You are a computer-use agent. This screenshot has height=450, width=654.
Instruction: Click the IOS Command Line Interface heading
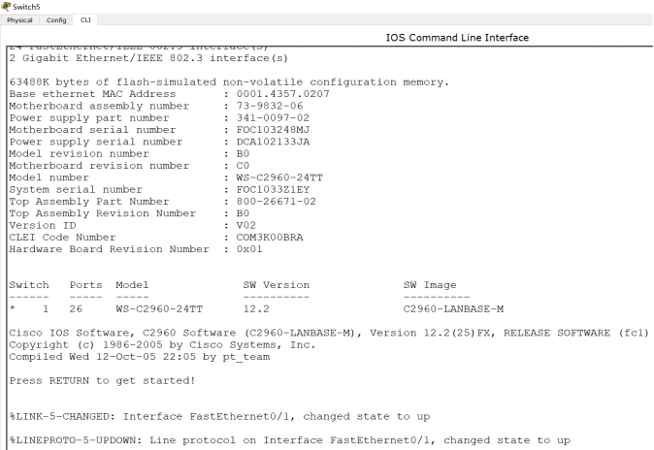[x=457, y=38]
